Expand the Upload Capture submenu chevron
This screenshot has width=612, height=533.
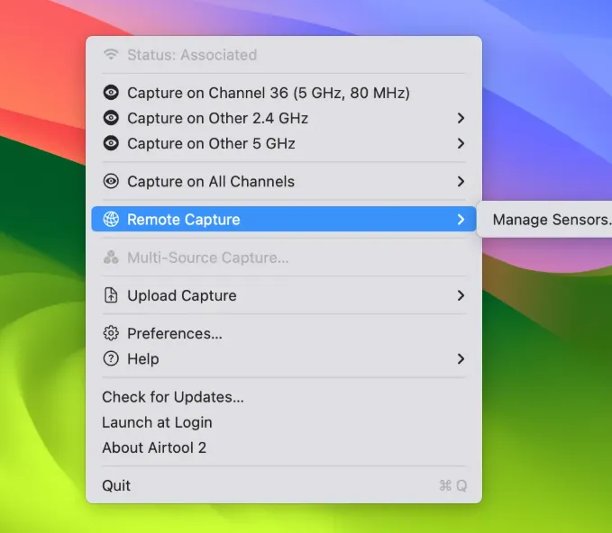coord(461,295)
